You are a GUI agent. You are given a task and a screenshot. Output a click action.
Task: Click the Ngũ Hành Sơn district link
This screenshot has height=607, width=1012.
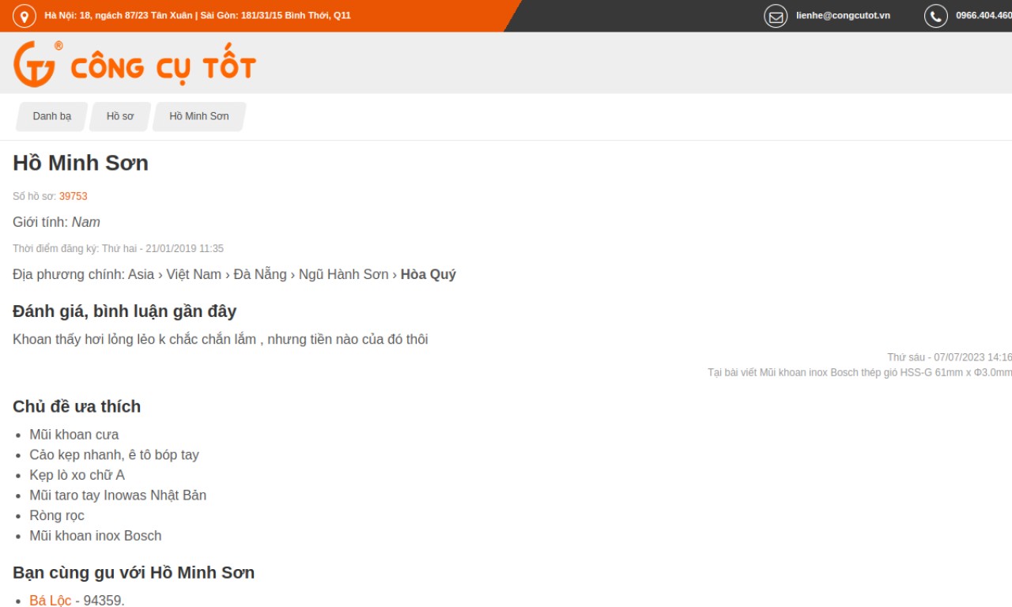point(343,274)
